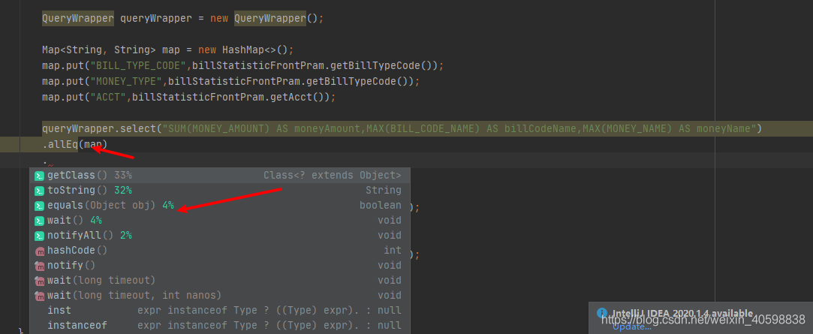The width and height of the screenshot is (813, 334).
Task: Click the getClass method icon
Action: (39, 176)
